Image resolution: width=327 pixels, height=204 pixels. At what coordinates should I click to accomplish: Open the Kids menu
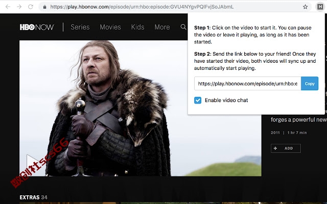(137, 27)
